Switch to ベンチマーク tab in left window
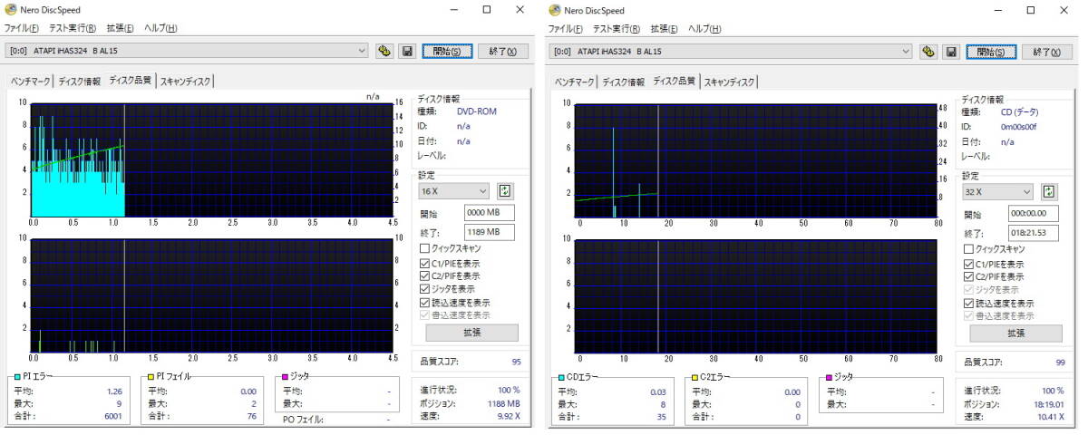 coord(30,82)
